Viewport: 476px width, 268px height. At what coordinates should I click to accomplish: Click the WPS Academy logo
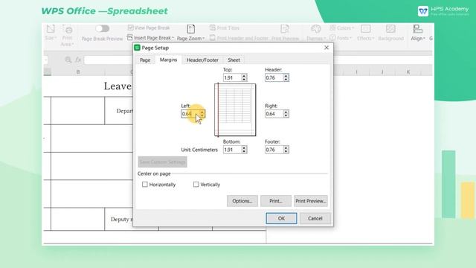tap(443, 11)
